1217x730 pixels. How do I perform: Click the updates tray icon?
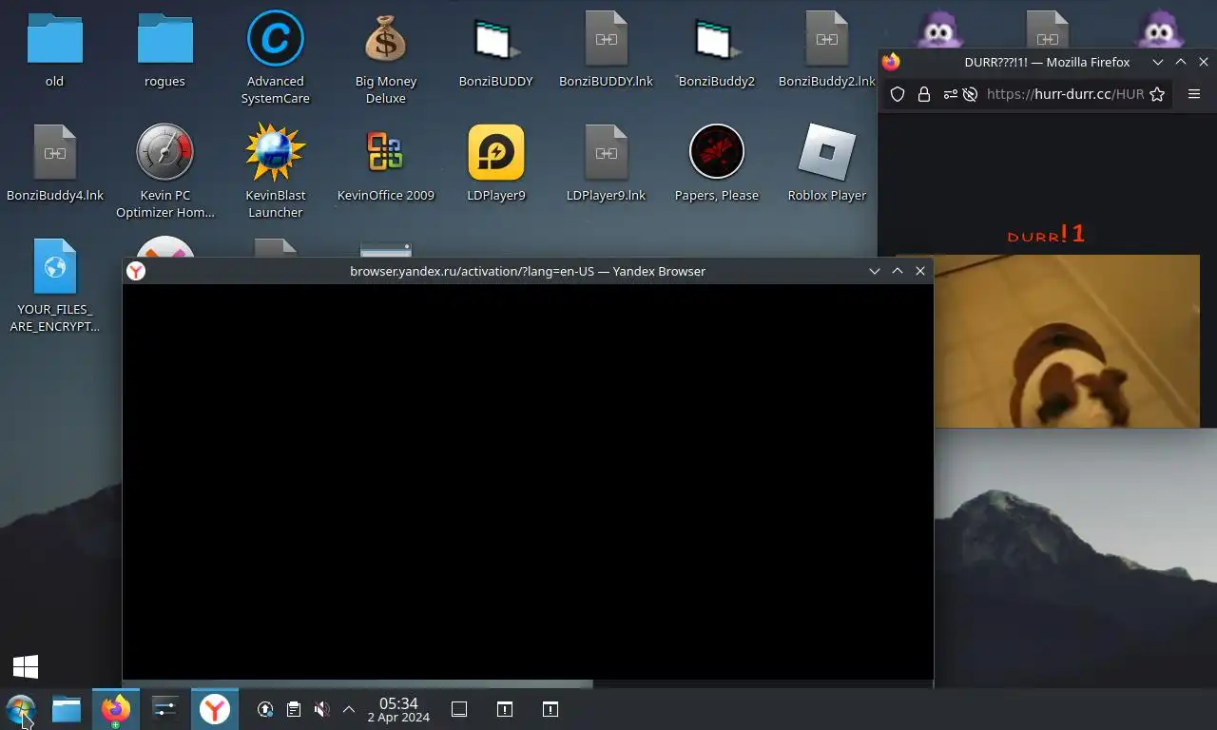point(265,709)
